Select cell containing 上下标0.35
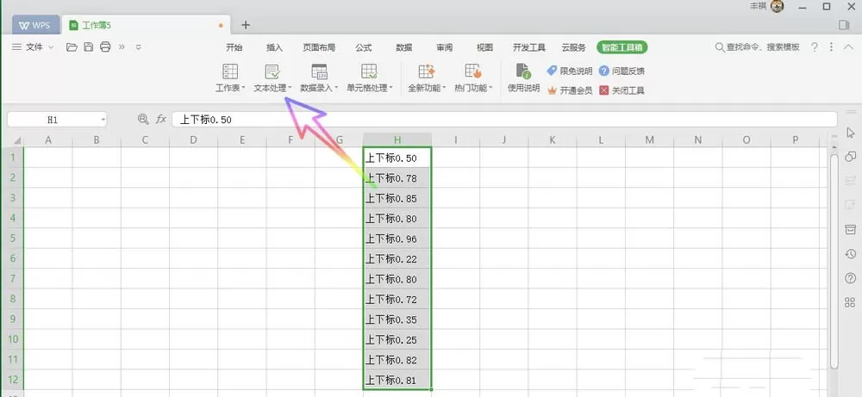 [x=397, y=319]
